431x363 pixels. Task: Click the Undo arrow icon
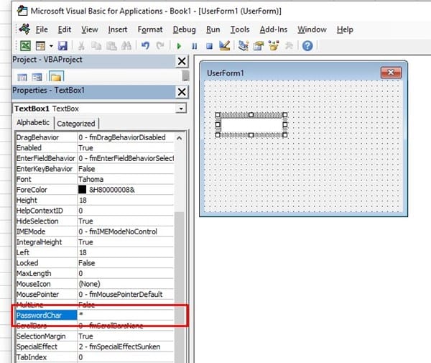(x=145, y=46)
